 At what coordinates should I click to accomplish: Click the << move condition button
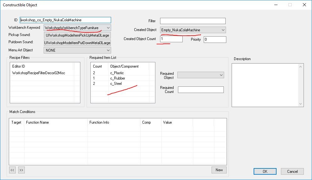click(x=12, y=170)
